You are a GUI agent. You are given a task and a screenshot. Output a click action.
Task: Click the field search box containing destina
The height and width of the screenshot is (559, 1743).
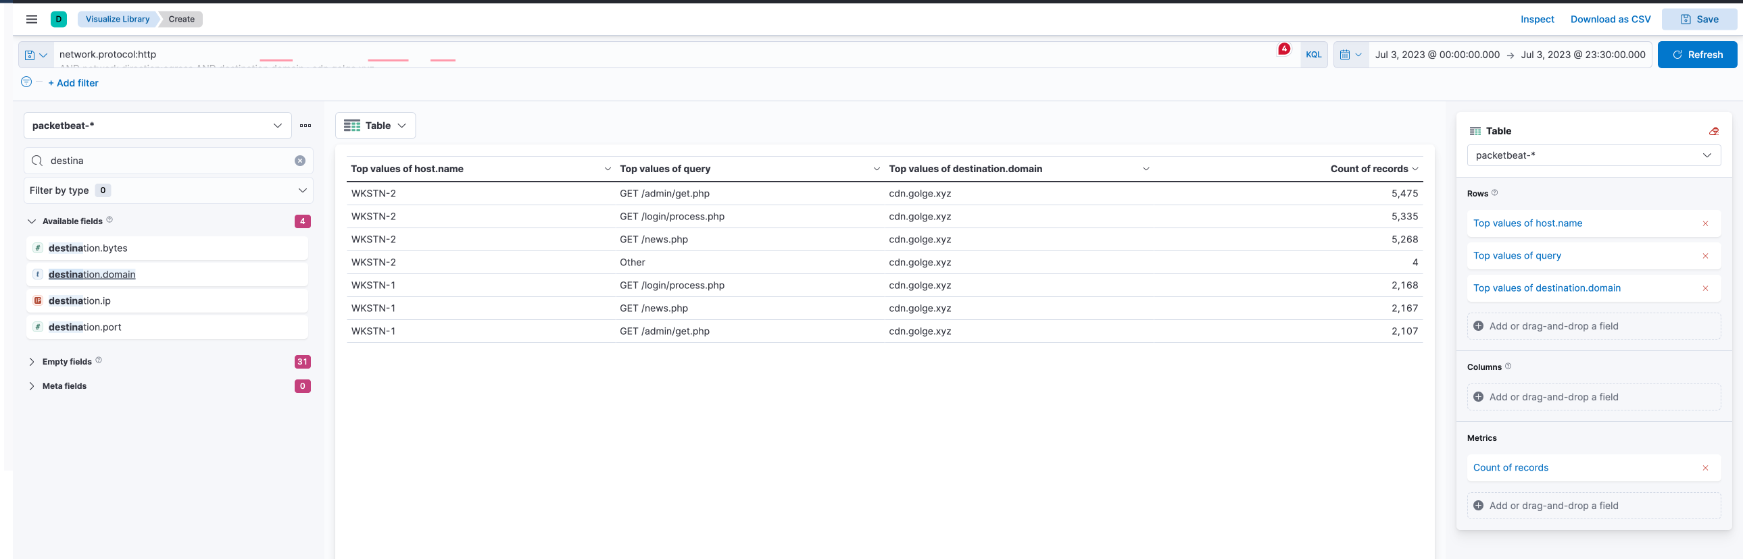click(168, 161)
